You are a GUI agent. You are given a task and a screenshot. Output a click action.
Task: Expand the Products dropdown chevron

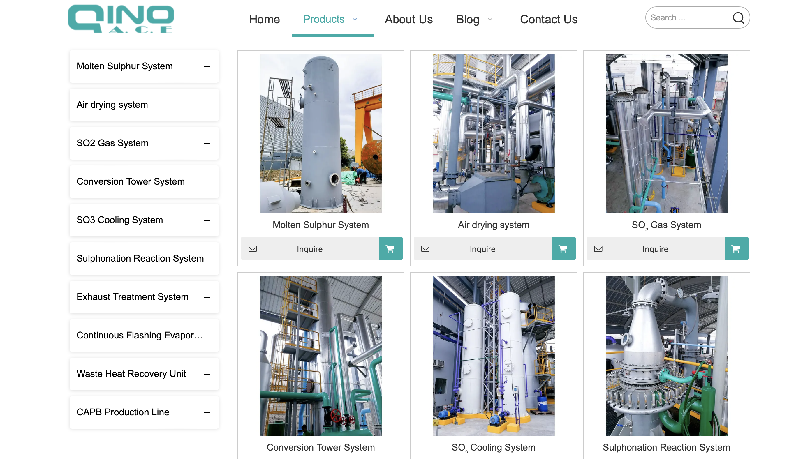pos(355,19)
